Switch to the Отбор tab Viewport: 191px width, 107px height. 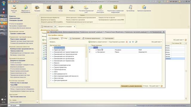(x=64, y=38)
